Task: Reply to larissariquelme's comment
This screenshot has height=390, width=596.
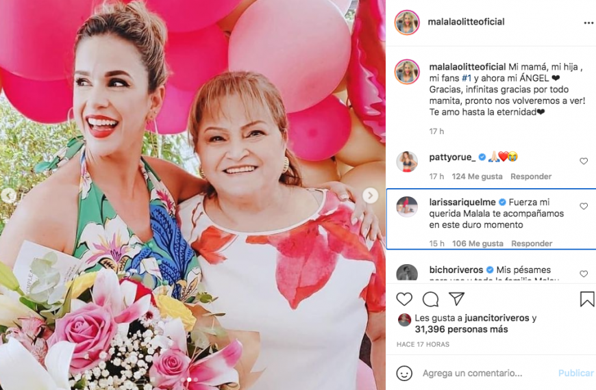Action: point(532,244)
